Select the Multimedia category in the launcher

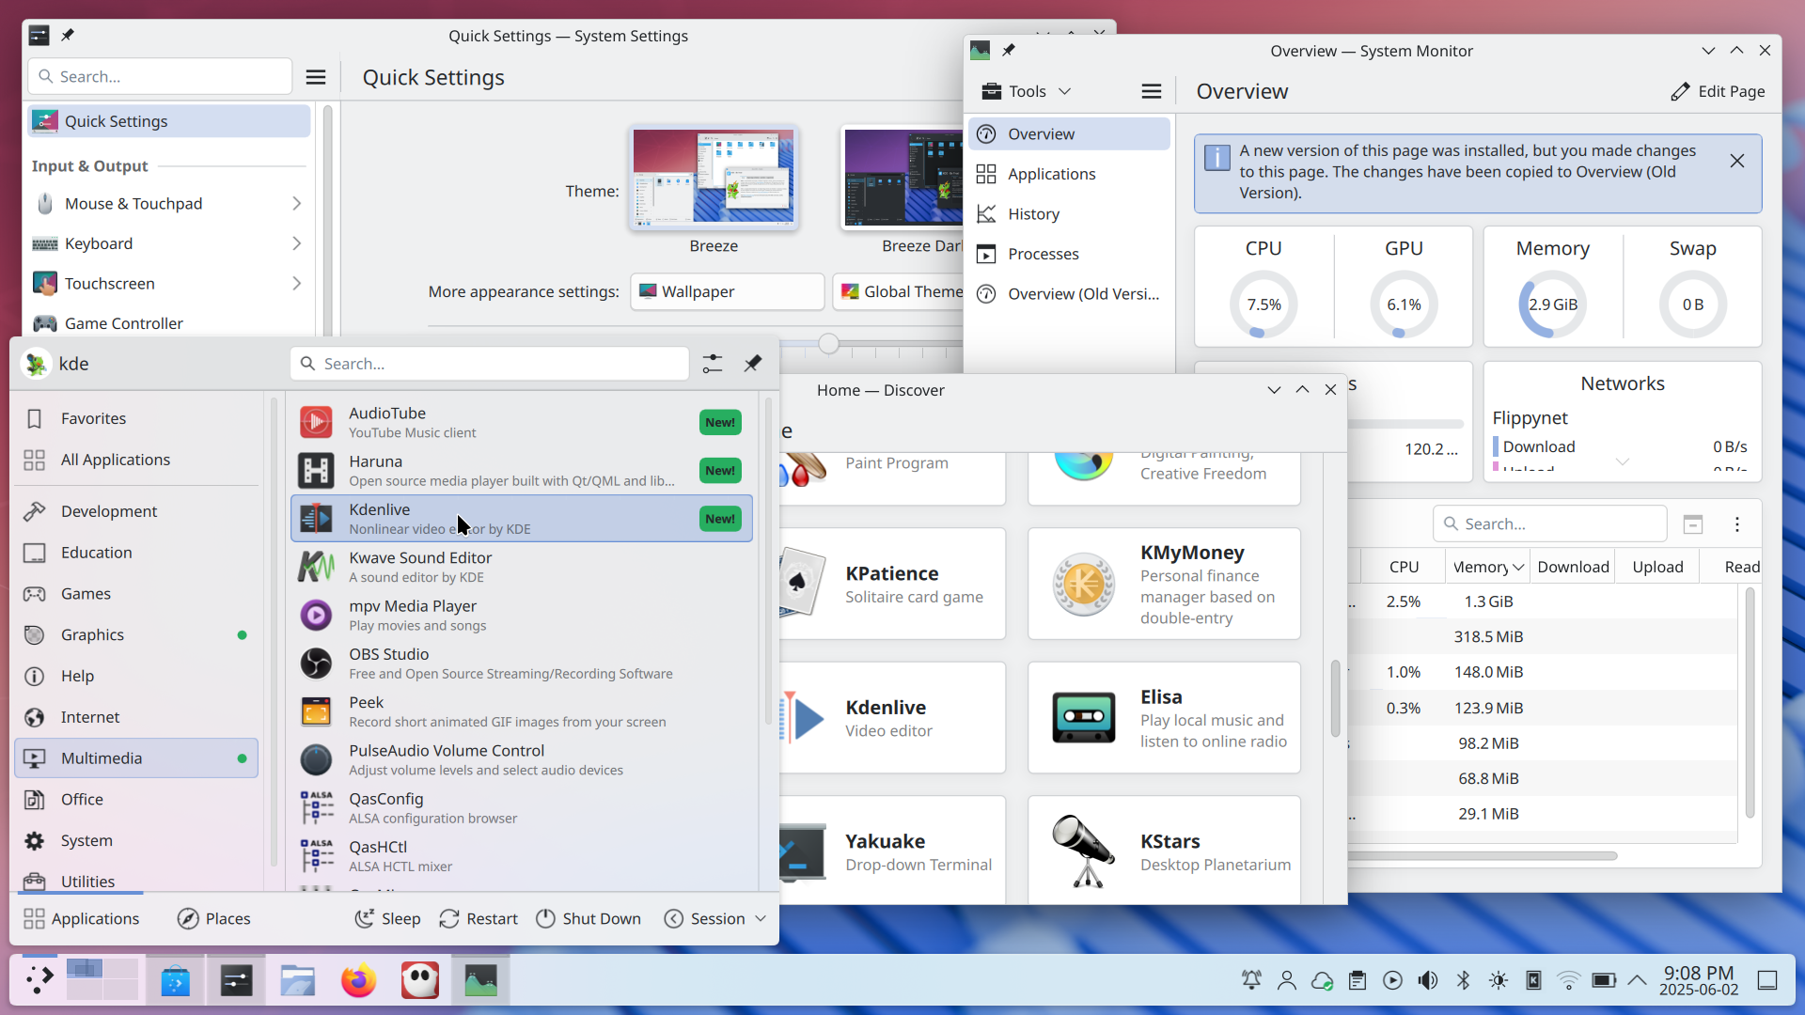(100, 757)
